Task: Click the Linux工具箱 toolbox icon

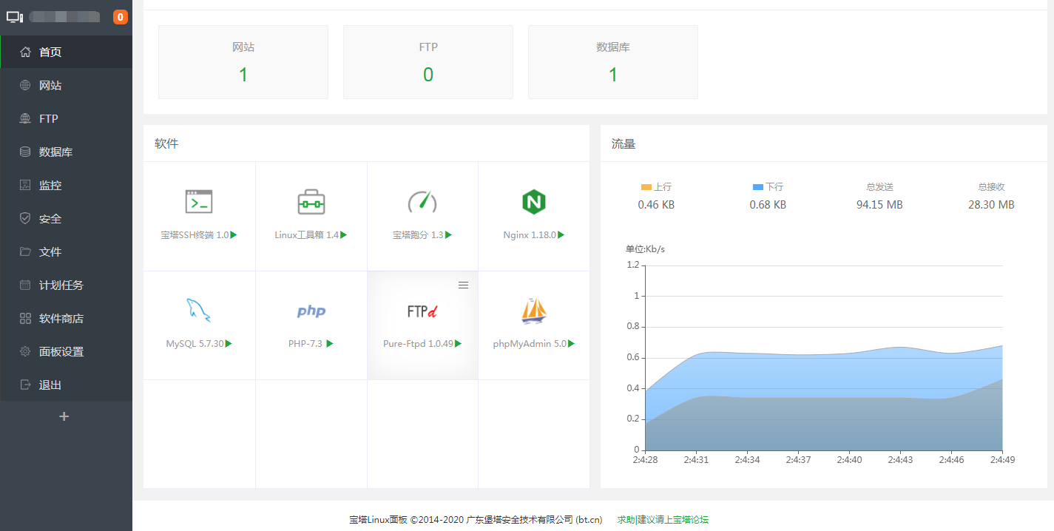Action: click(311, 201)
